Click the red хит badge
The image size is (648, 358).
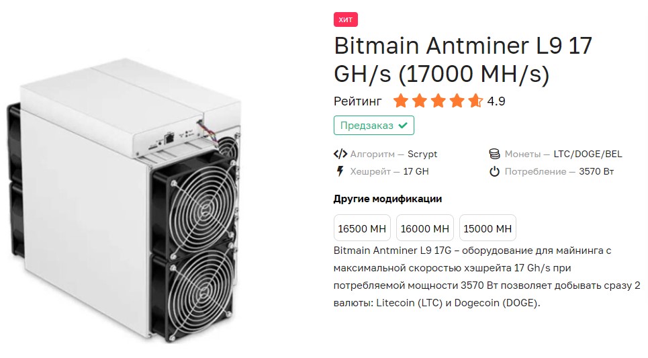click(346, 19)
